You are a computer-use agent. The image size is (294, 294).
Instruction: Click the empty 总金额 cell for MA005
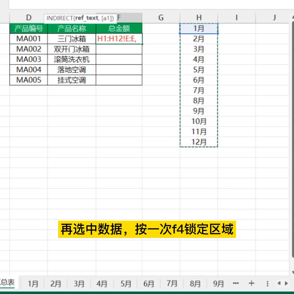click(119, 80)
